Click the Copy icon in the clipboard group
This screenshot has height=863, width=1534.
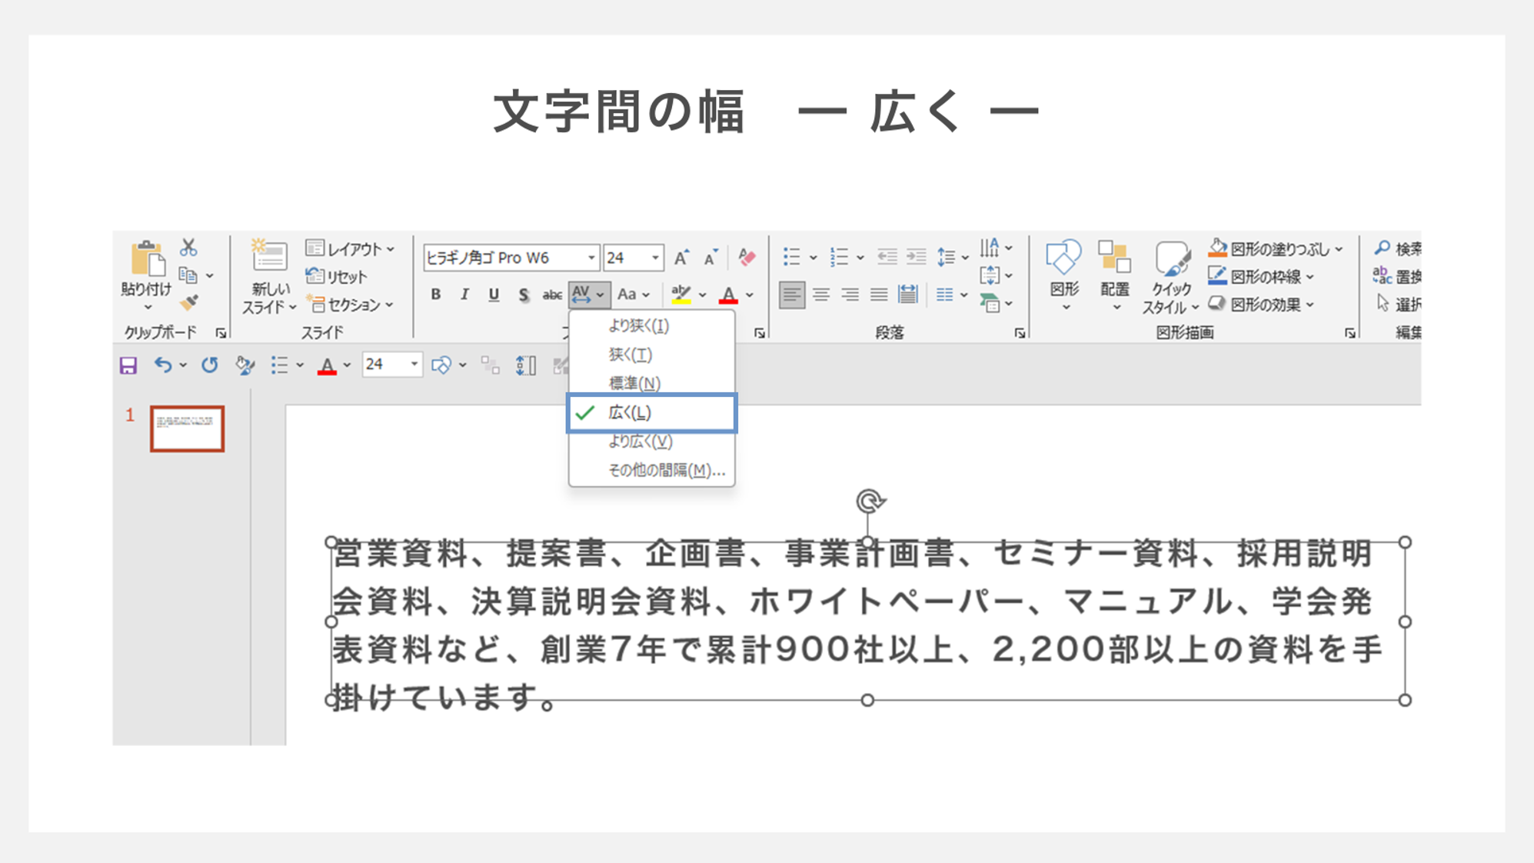(188, 275)
